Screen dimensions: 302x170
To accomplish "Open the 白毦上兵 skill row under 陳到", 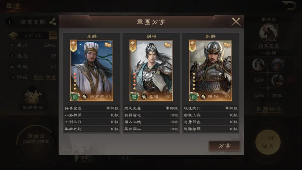I will [211, 115].
